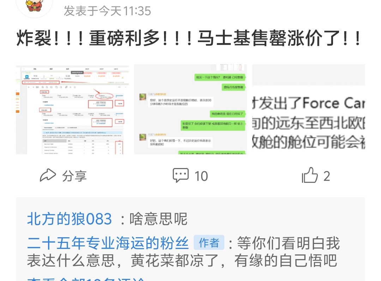Open the poster's avatar picture
381x281 pixels.
pyautogui.click(x=35, y=6)
